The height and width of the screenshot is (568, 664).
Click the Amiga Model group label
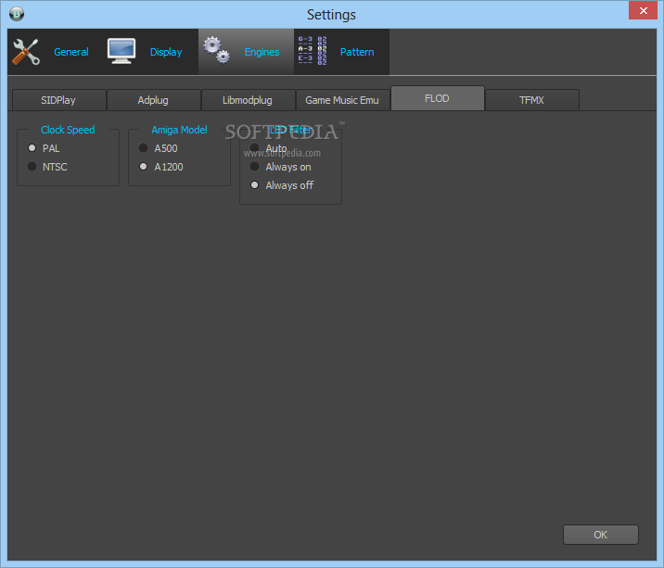179,130
